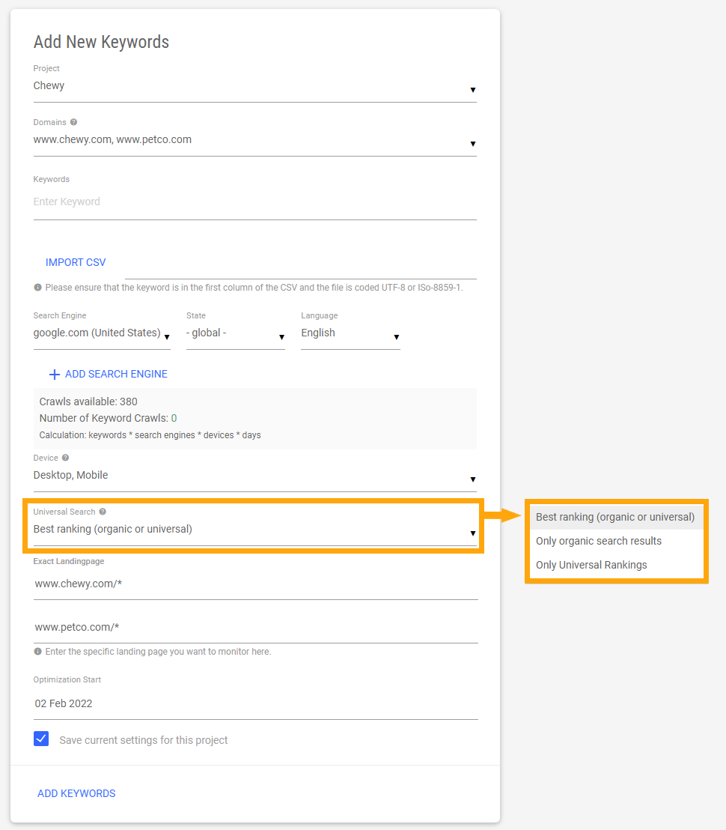The height and width of the screenshot is (830, 726).
Task: Click the Optimization Start date field
Action: point(255,704)
